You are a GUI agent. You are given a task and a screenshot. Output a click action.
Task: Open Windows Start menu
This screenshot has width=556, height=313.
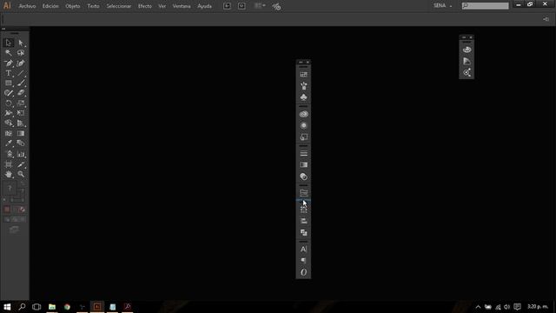pos(7,307)
